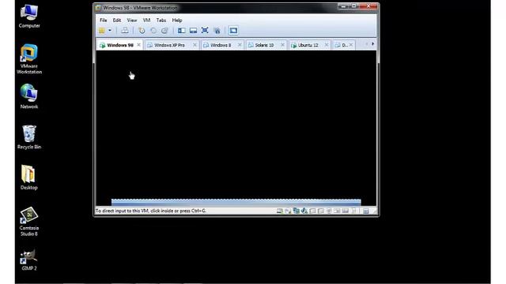Click the blue bar in VM display
This screenshot has width=506, height=284.
[x=236, y=202]
